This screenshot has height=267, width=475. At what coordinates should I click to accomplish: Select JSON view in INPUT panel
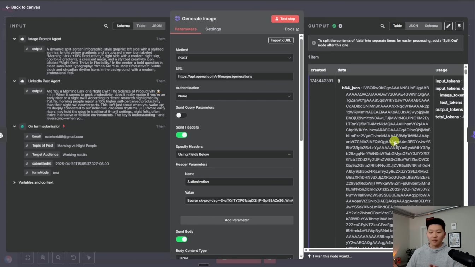pyautogui.click(x=157, y=26)
